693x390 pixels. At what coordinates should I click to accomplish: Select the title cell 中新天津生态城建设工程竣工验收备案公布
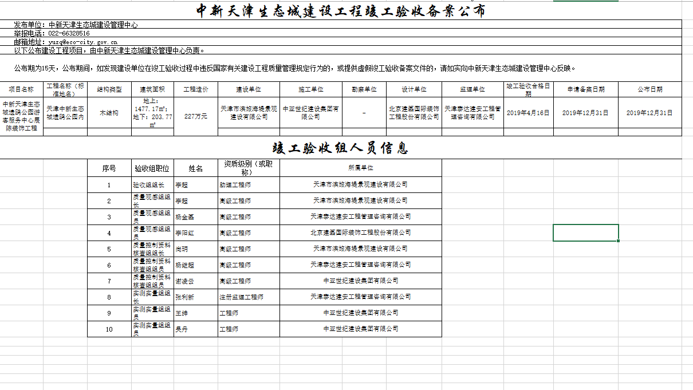click(x=341, y=10)
